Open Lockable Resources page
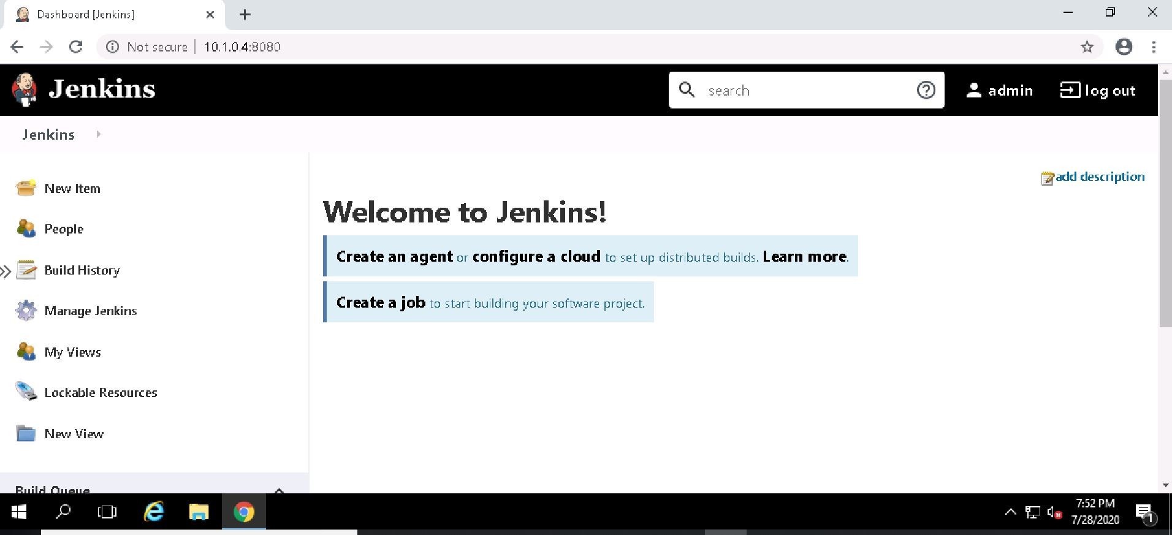This screenshot has height=535, width=1172. coord(101,393)
